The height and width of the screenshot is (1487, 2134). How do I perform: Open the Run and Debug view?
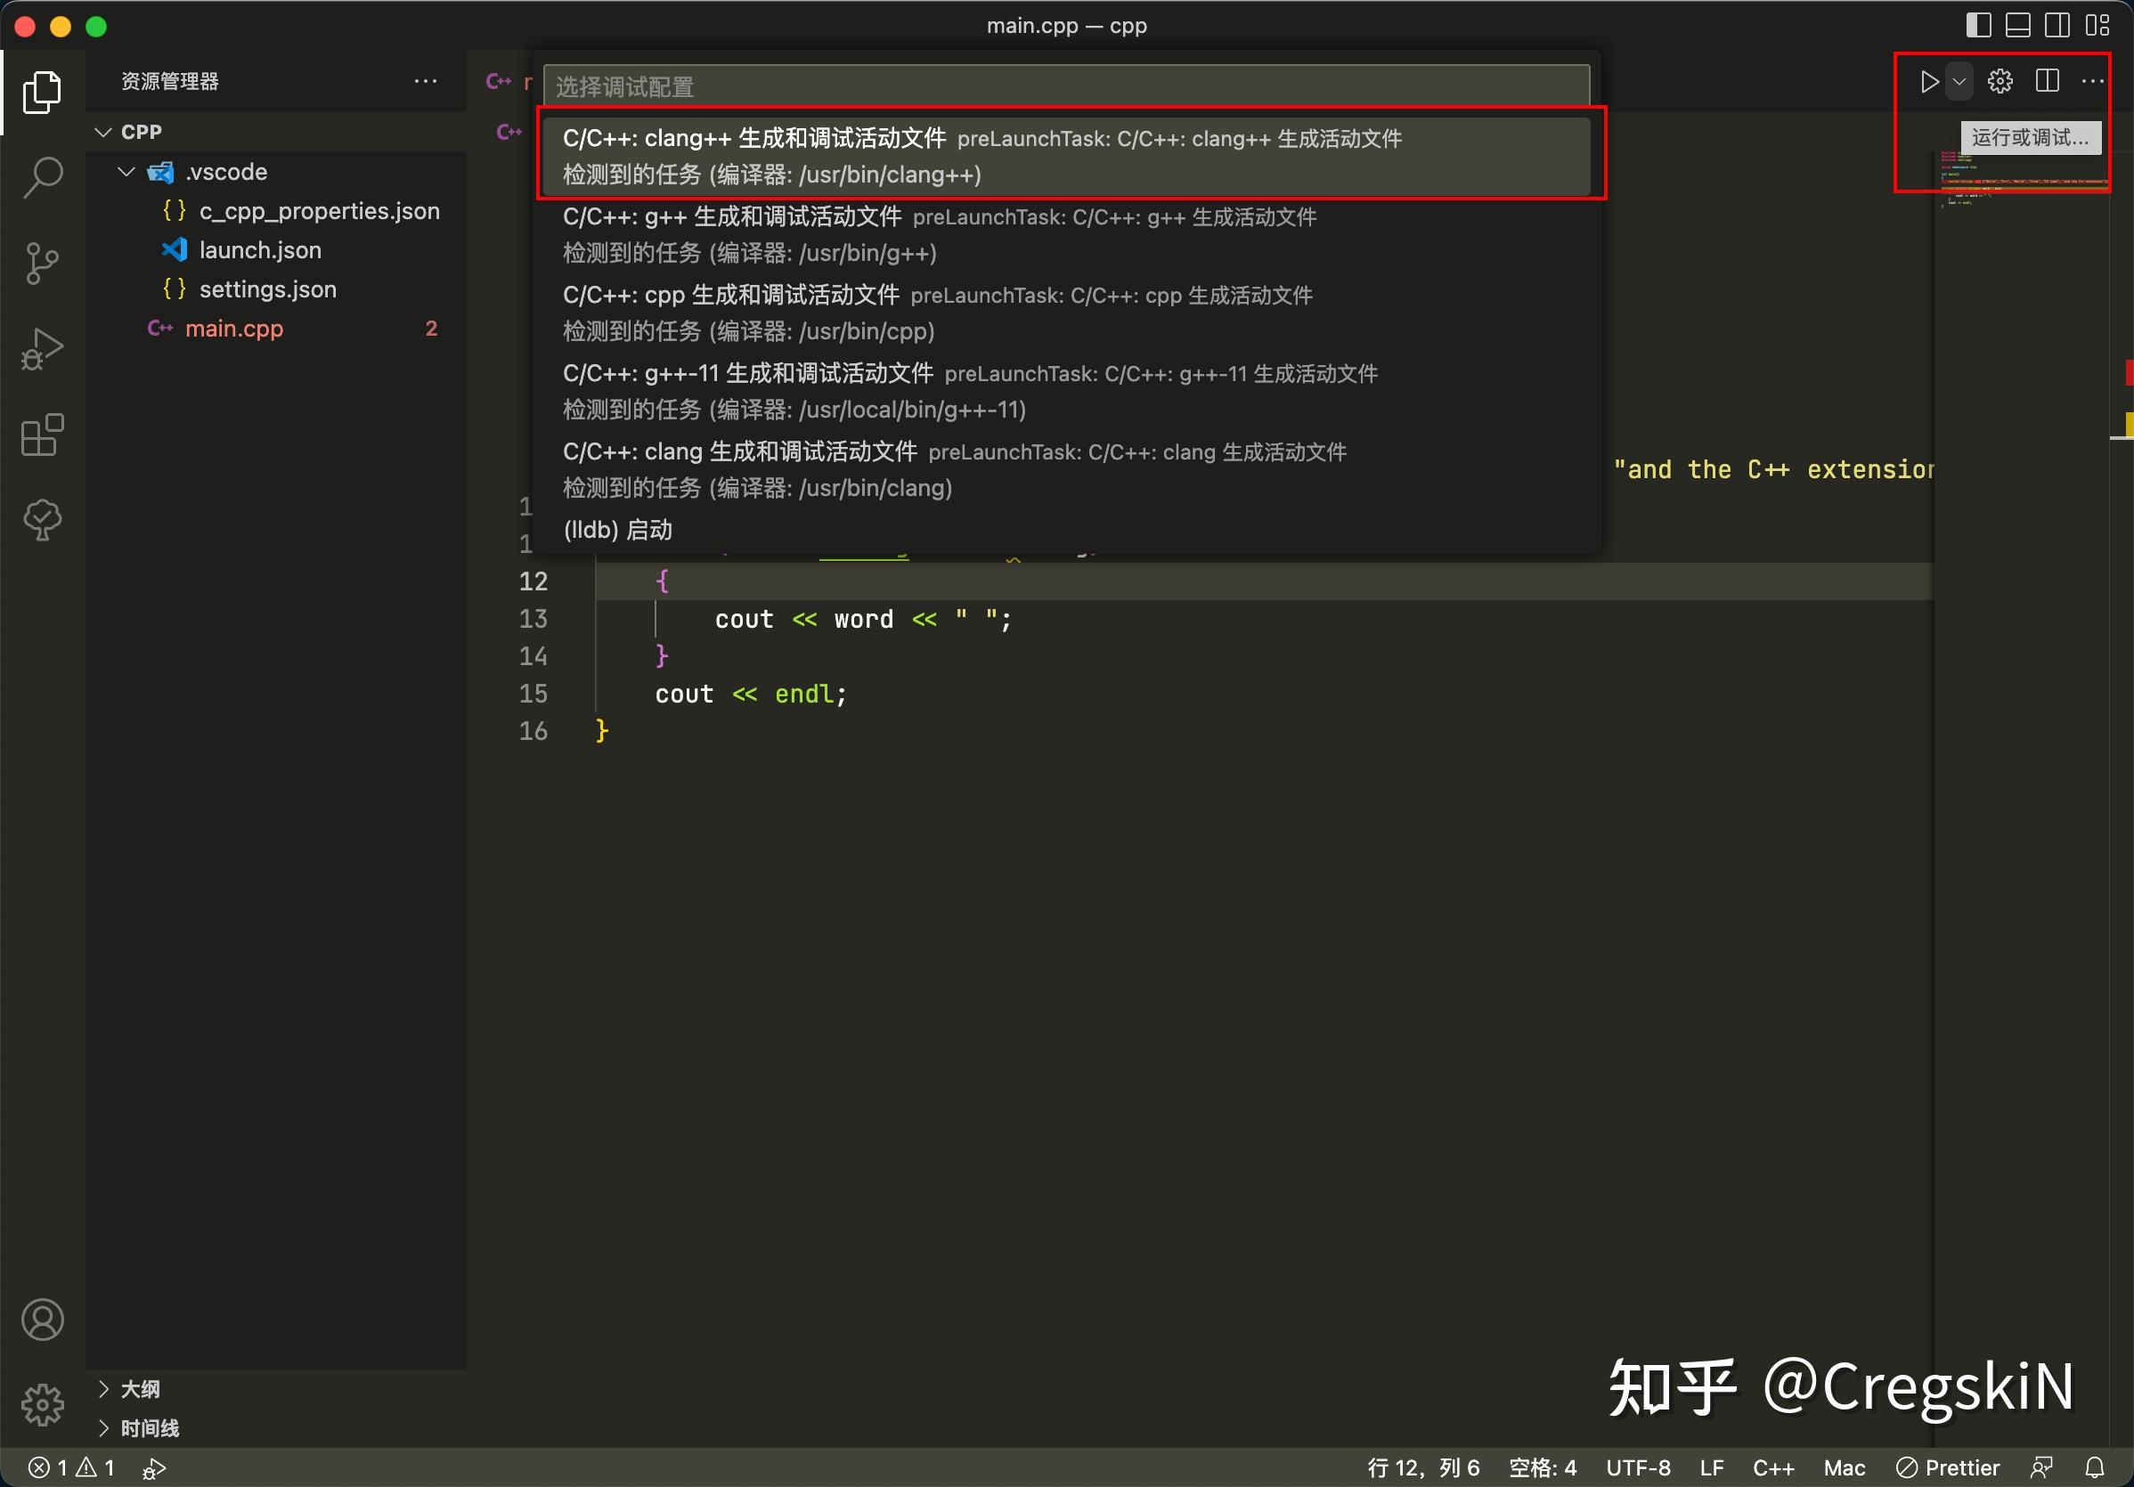(x=41, y=348)
